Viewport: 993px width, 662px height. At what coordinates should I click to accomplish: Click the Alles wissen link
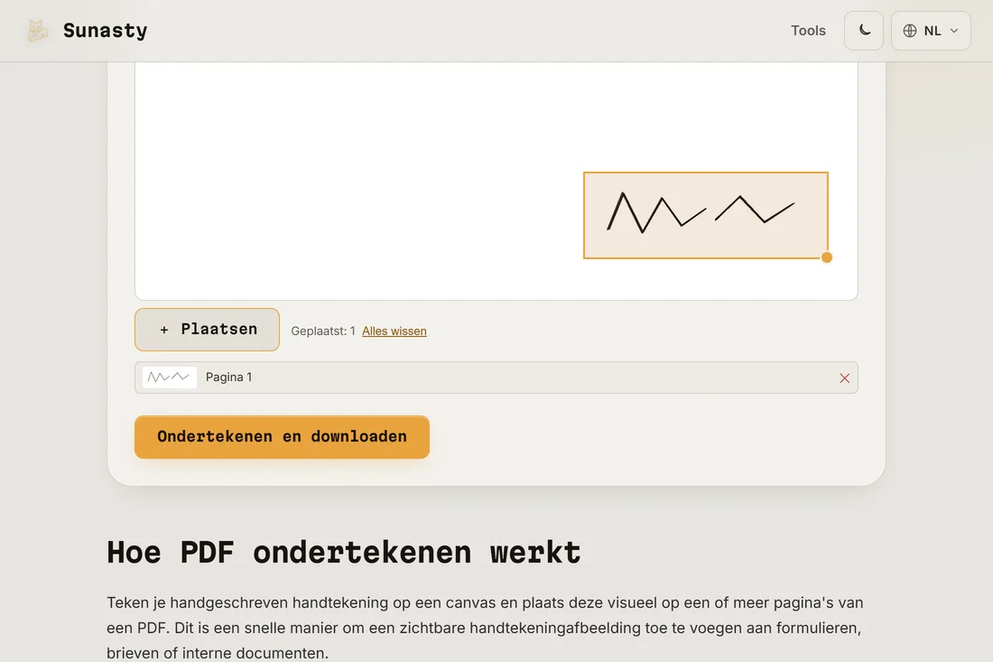(x=394, y=331)
